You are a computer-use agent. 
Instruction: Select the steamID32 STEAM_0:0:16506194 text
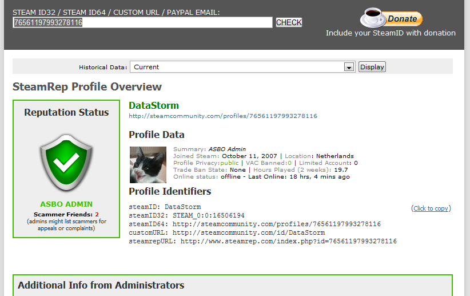coord(208,215)
